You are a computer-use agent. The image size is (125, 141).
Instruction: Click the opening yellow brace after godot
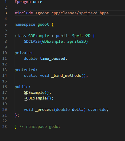53,24
